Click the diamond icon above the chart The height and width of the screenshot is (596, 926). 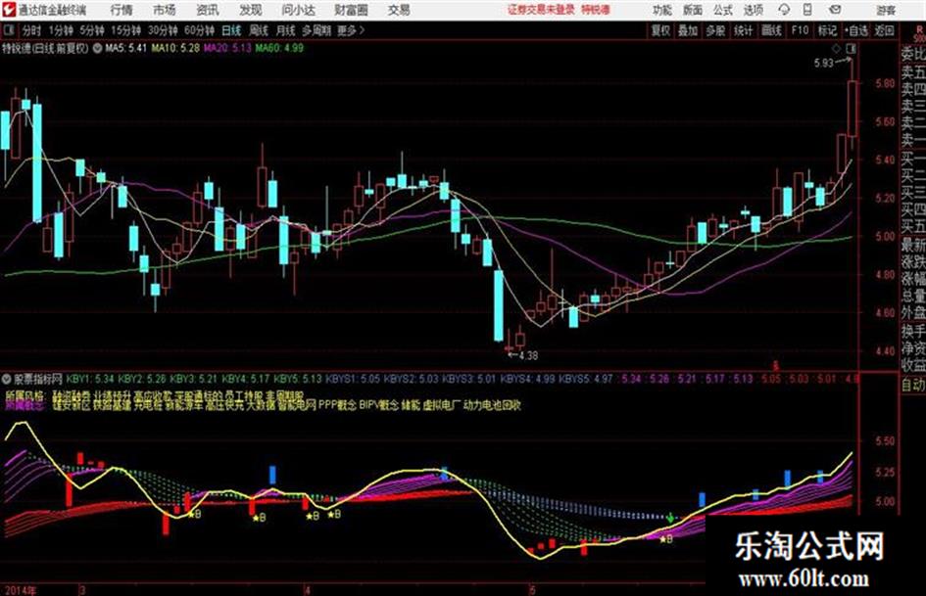836,49
